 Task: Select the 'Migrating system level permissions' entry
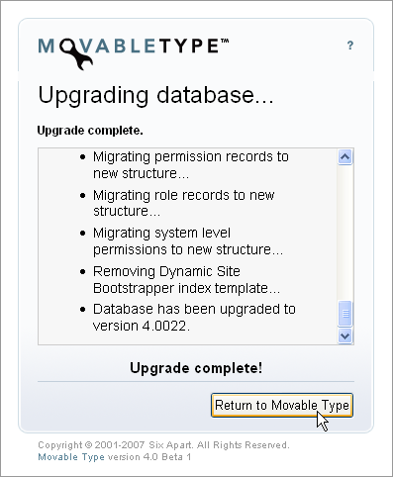(x=188, y=241)
